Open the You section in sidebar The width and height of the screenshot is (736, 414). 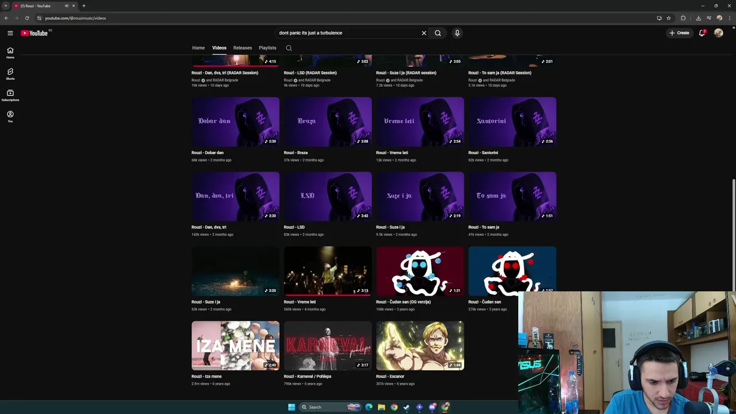(10, 117)
